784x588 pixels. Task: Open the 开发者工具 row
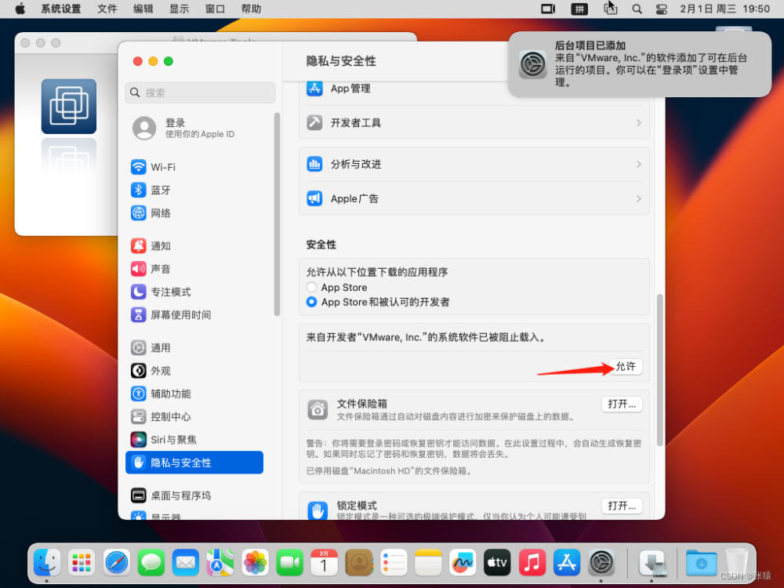pos(474,122)
